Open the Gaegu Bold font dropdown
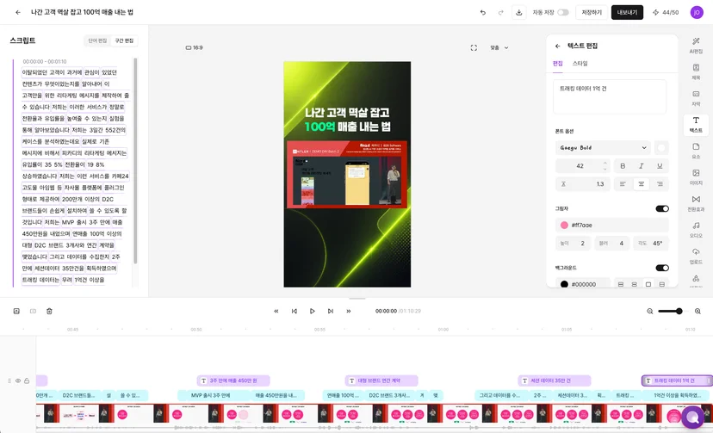This screenshot has width=713, height=433. tap(603, 148)
